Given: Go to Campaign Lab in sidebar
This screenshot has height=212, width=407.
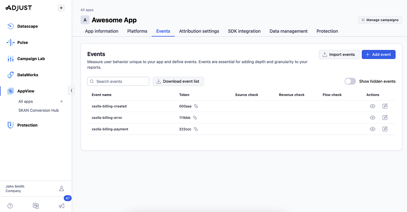Looking at the screenshot, I should click(x=31, y=59).
